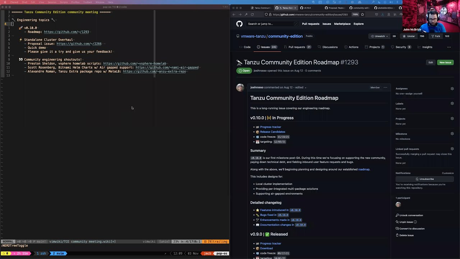Click the Edit issue title button
The image size is (460, 259).
tap(431, 63)
